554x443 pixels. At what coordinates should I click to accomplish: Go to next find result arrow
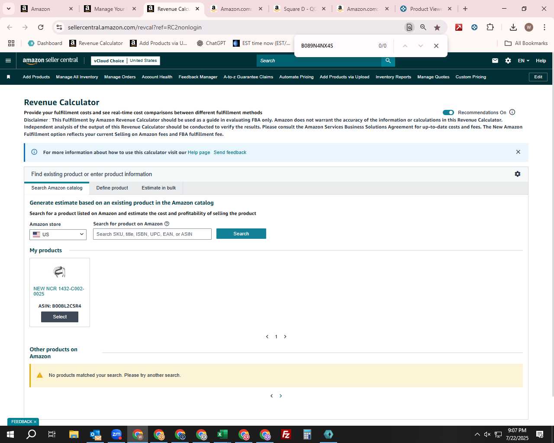421,46
